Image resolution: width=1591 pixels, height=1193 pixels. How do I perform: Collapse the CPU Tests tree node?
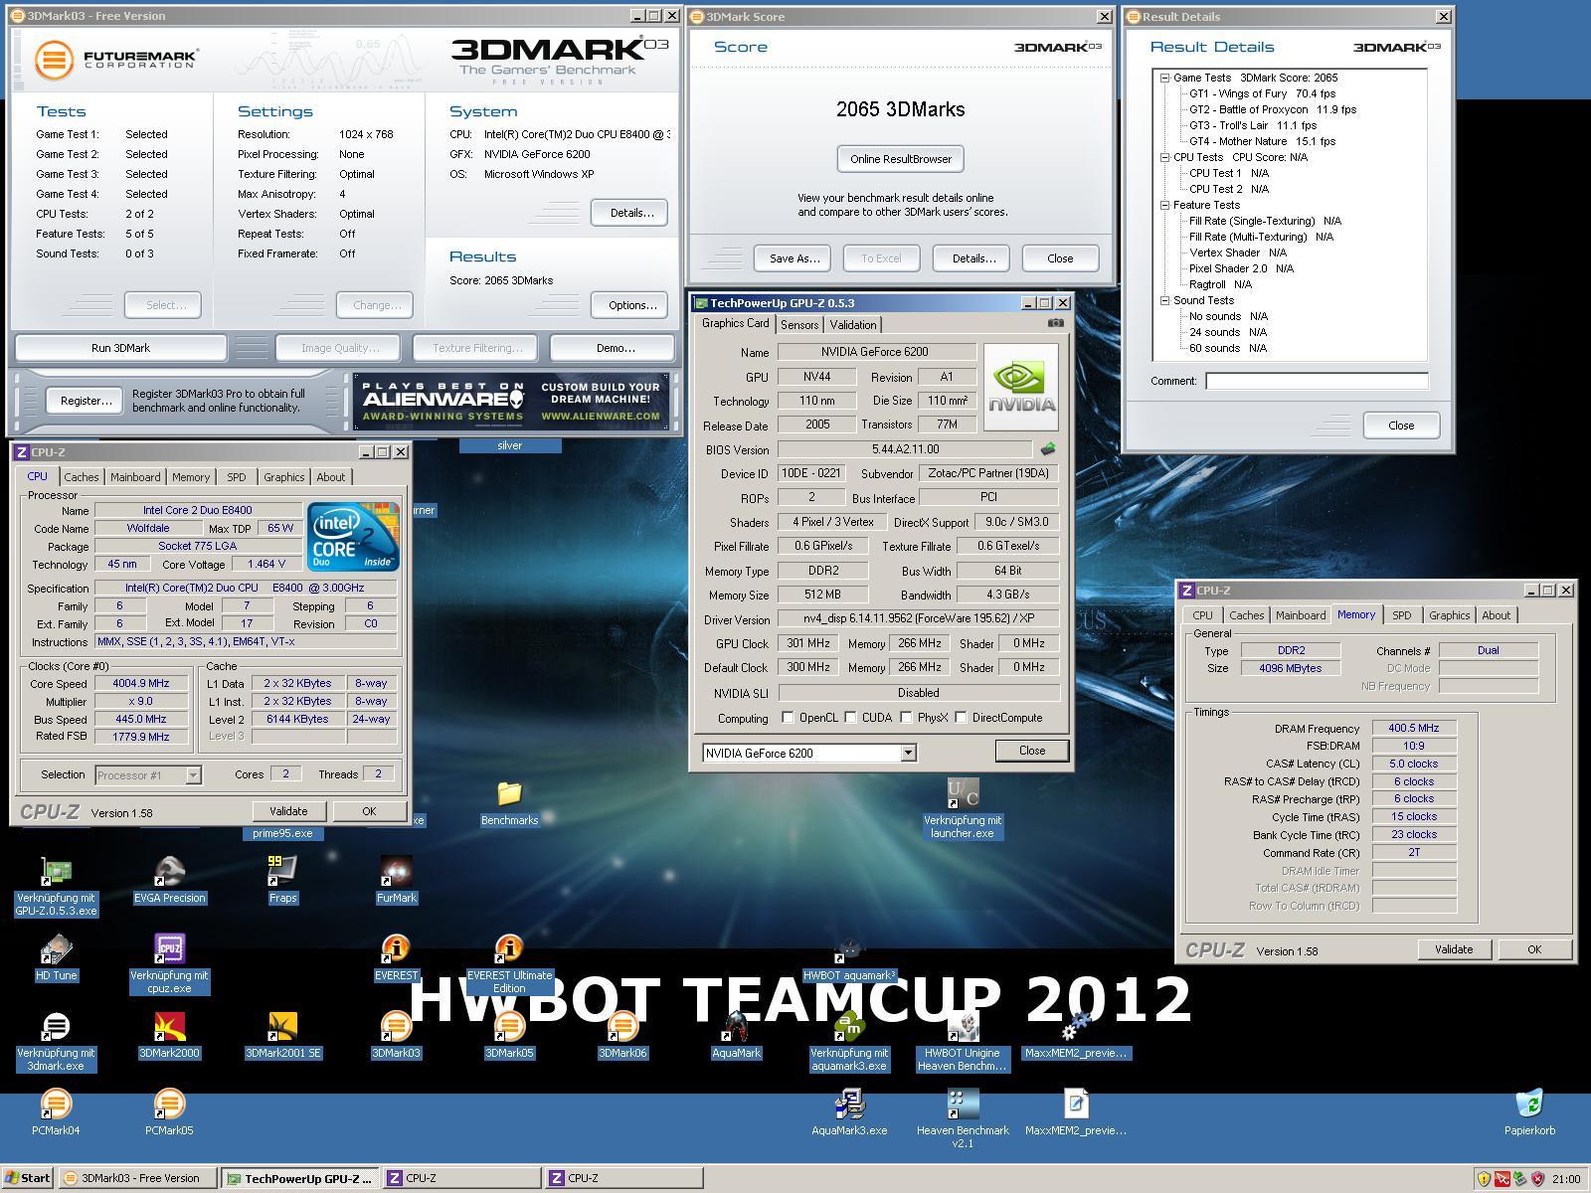(x=1164, y=157)
